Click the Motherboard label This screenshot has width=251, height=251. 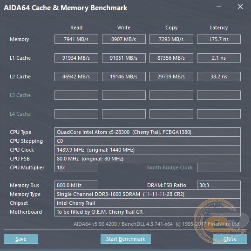pyautogui.click(x=26, y=212)
